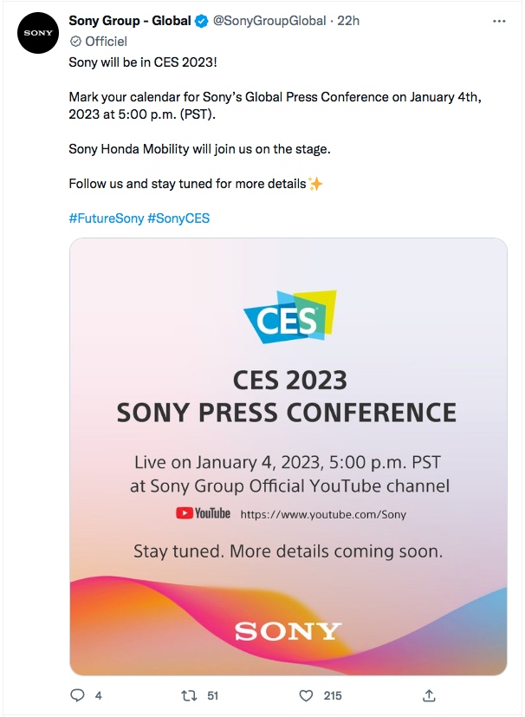
Task: Open the 22h timestamp link
Action: (348, 21)
